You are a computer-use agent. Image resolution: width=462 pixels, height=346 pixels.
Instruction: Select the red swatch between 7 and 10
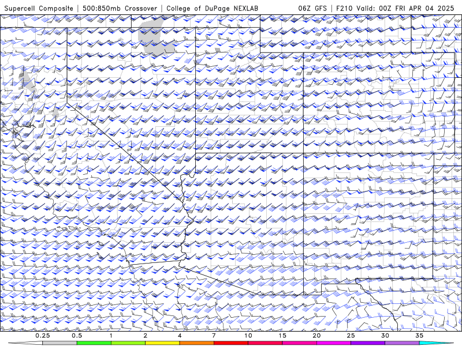click(230, 343)
